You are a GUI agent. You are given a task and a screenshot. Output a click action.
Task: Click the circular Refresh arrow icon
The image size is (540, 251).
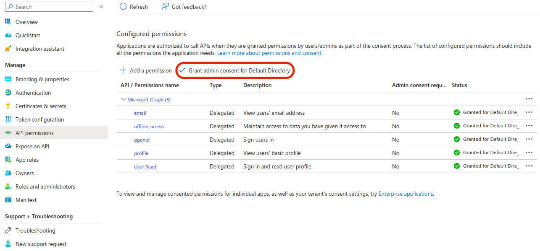click(123, 6)
